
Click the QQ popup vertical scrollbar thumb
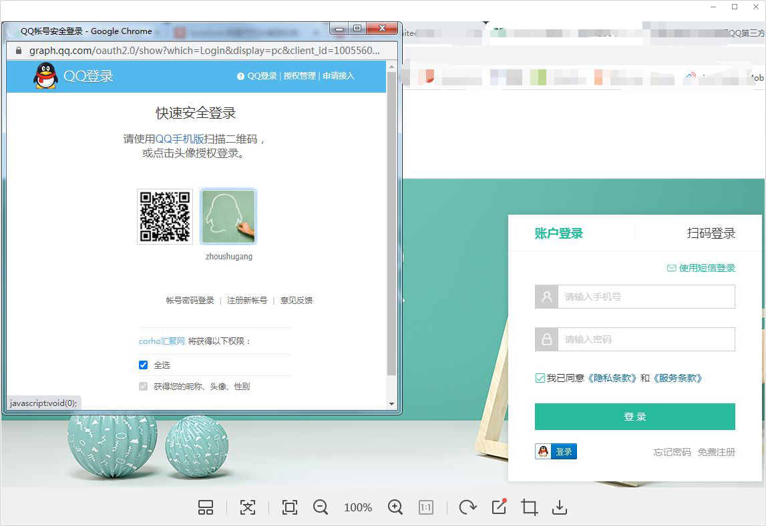click(x=391, y=224)
